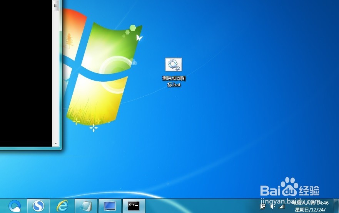The height and width of the screenshot is (213, 339).
Task: Switch to the command prompt taskbar button
Action: coord(134,206)
